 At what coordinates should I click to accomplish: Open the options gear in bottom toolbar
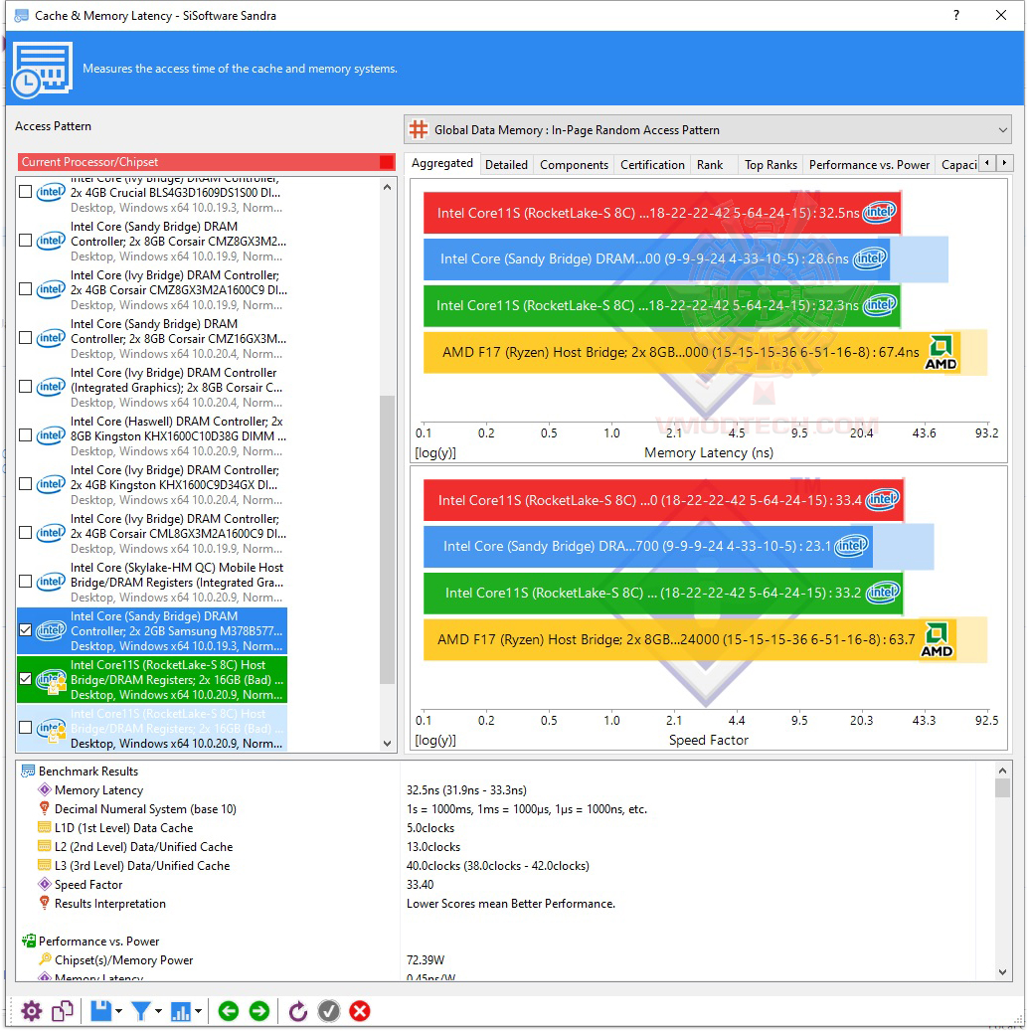(32, 1010)
